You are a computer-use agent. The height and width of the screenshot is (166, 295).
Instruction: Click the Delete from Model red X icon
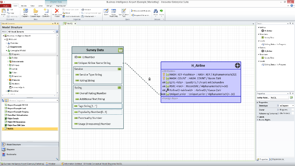(57, 11)
